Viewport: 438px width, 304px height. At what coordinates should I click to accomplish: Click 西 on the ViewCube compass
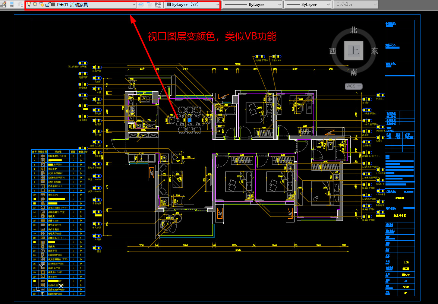point(333,51)
